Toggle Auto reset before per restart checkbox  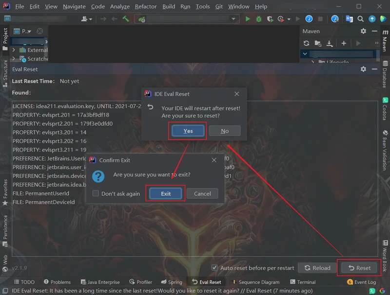click(214, 268)
